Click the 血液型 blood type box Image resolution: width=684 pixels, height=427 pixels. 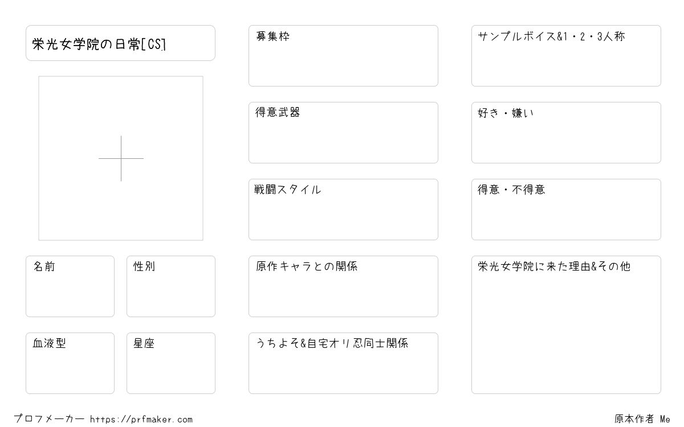(x=70, y=363)
